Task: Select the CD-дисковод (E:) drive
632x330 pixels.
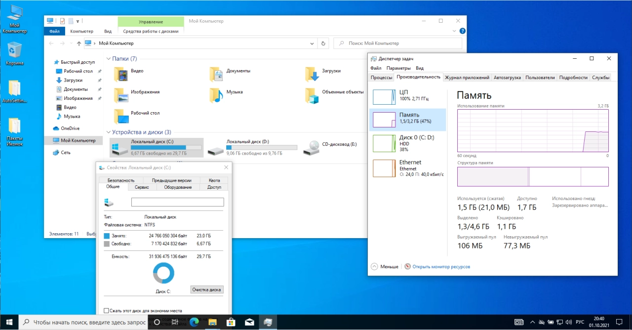Action: (331, 147)
